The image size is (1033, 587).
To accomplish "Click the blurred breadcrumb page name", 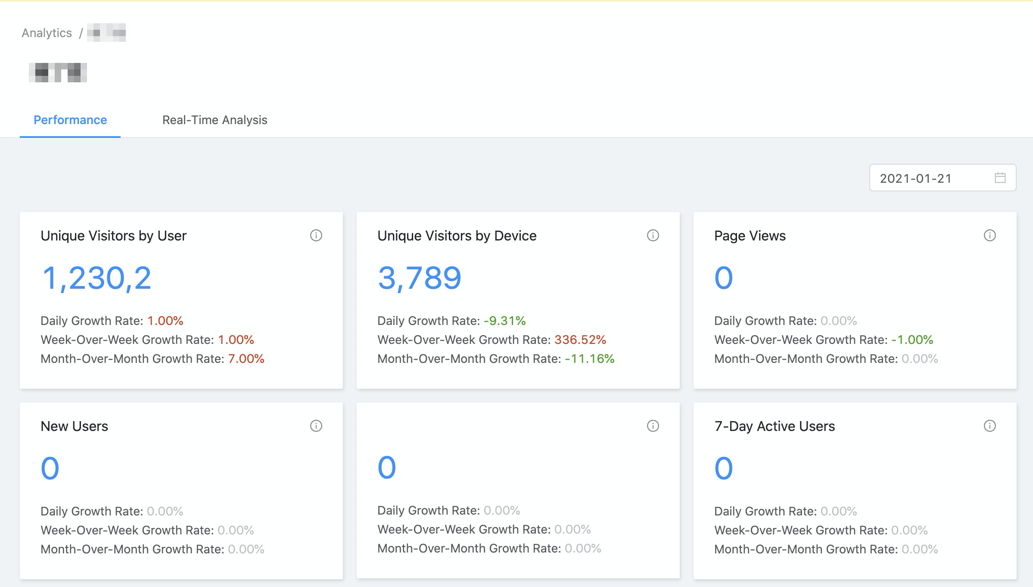I will coord(106,33).
